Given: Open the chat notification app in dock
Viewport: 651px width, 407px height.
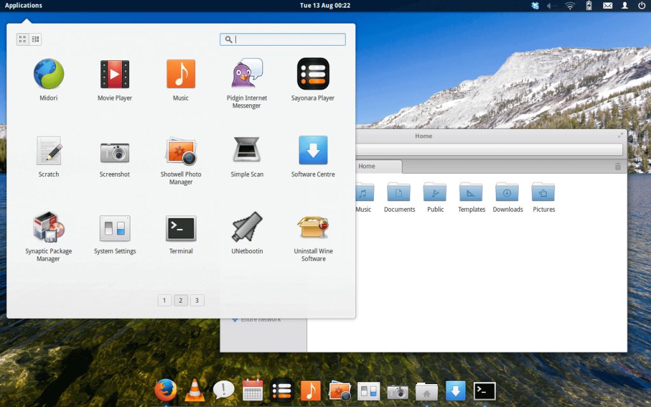Looking at the screenshot, I should (x=223, y=391).
